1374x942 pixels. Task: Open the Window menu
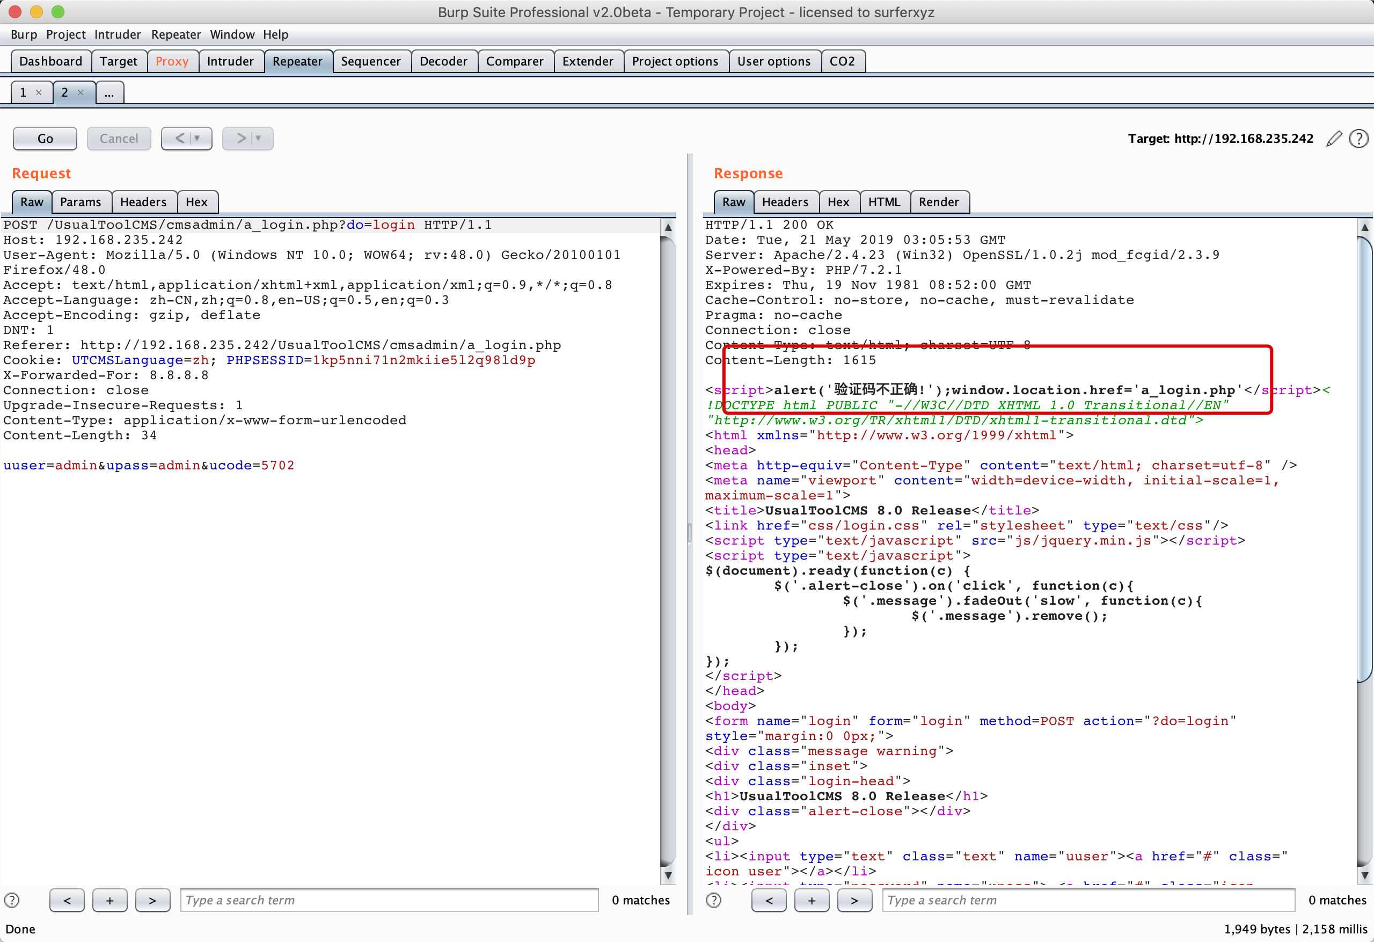pyautogui.click(x=232, y=34)
